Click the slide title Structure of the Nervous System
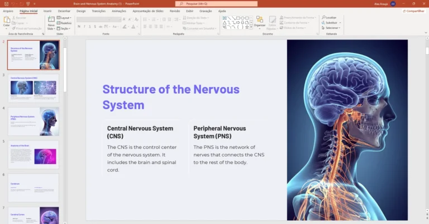429x224 pixels. pos(171,97)
